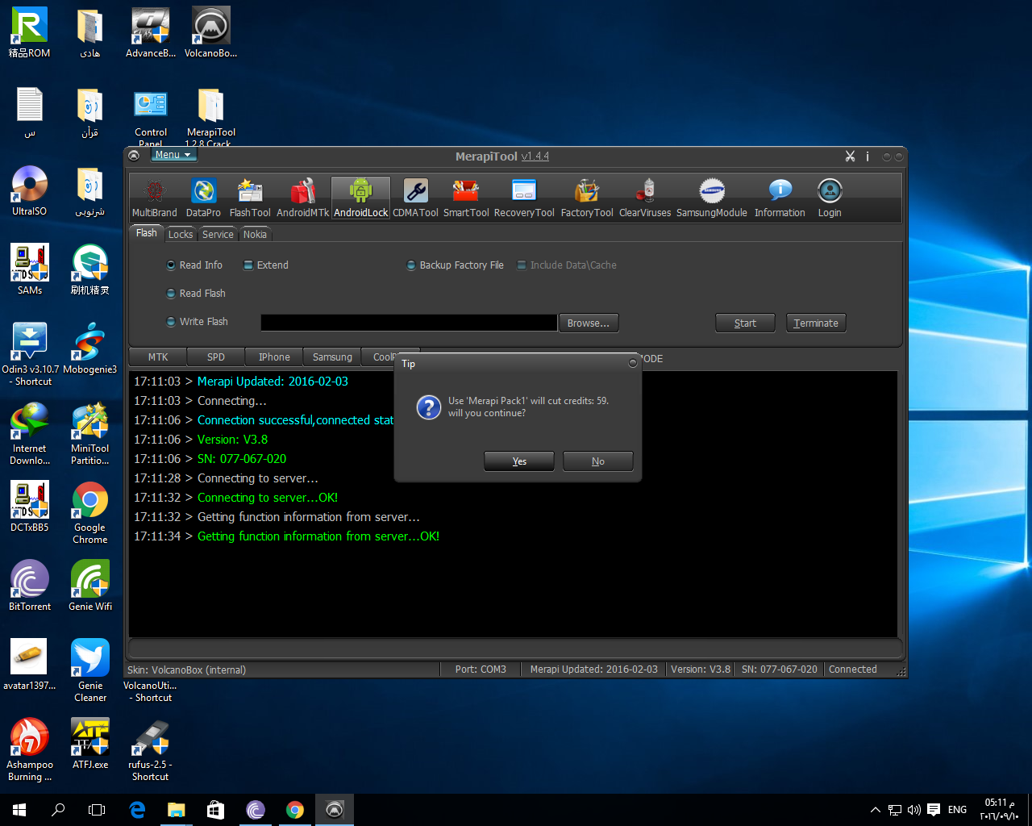The image size is (1032, 826).
Task: Open the SamsungModule toolbar icon
Action: pyautogui.click(x=712, y=198)
